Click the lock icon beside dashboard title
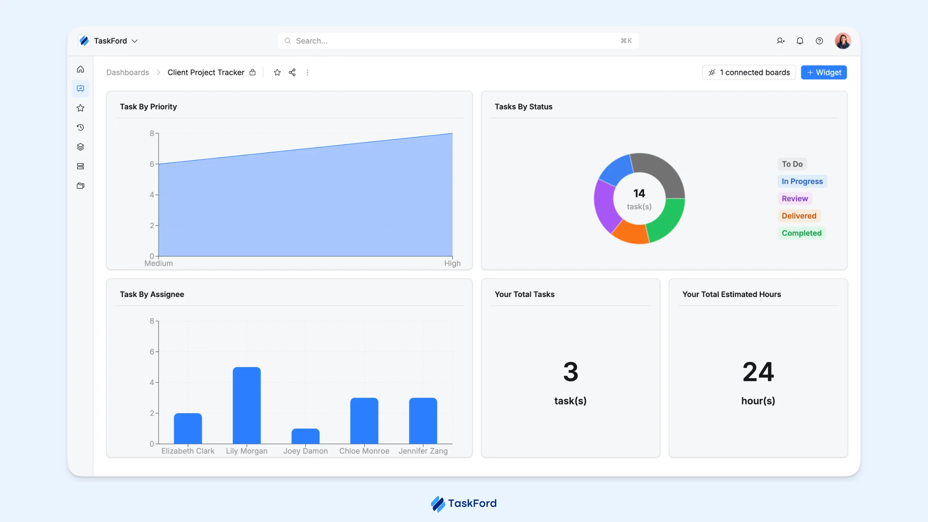The width and height of the screenshot is (928, 522). 252,72
